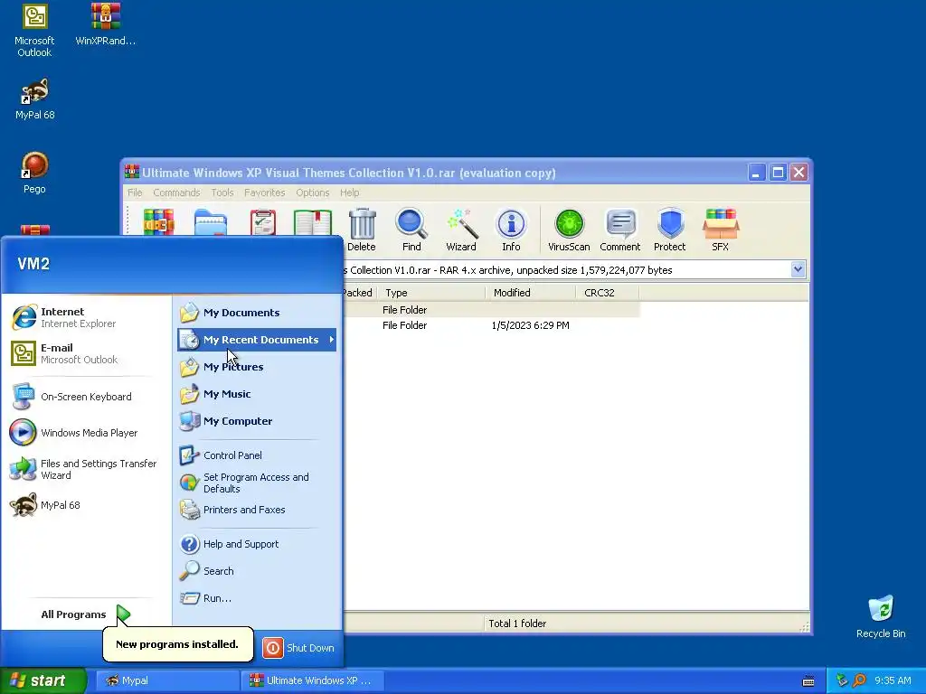926x694 pixels.
Task: Open the Find tool in WinRAR
Action: pos(411,230)
